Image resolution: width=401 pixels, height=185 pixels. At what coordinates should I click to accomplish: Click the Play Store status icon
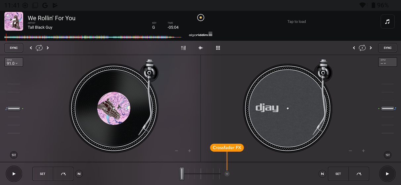pos(55,5)
